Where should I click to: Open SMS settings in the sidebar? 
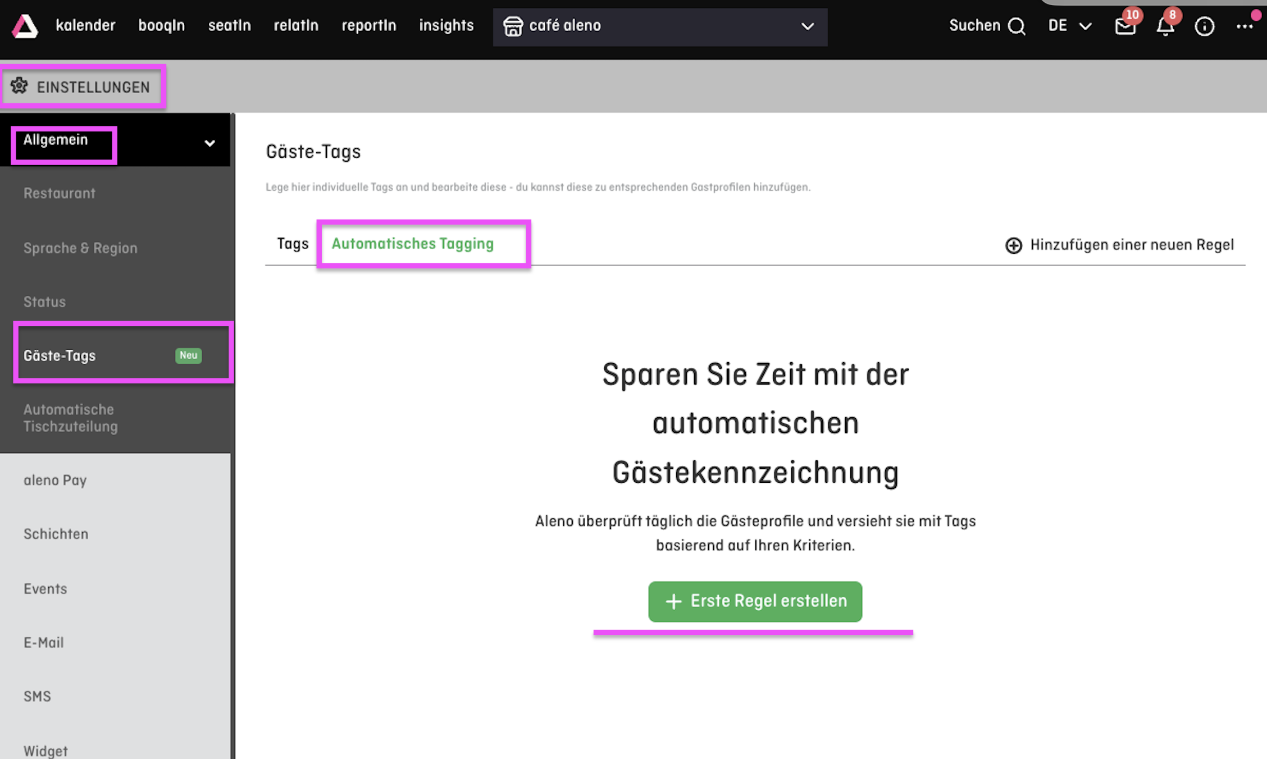37,696
